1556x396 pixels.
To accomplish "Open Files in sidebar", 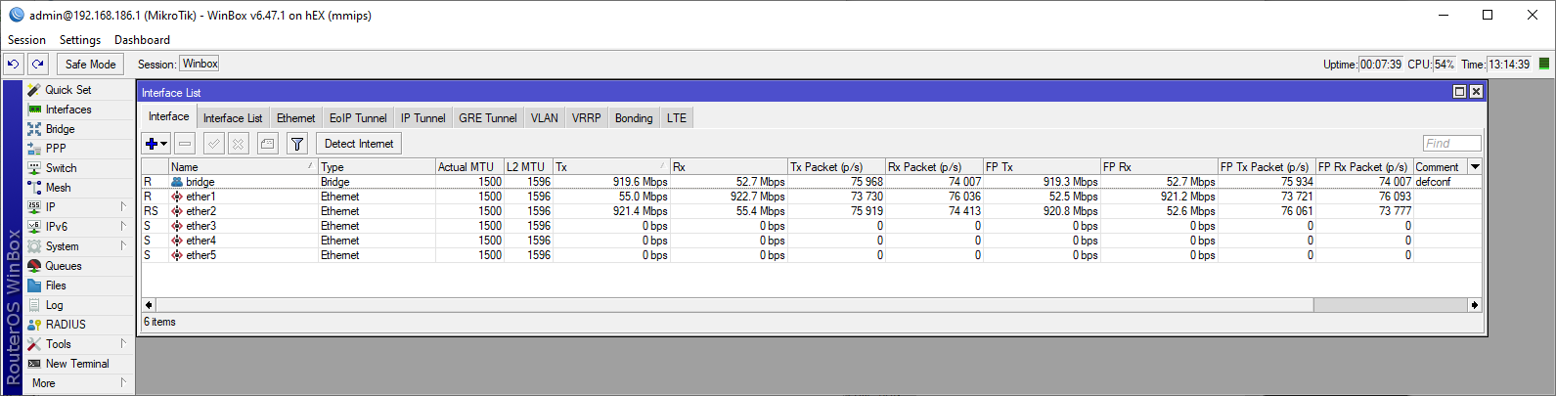I will pos(78,285).
